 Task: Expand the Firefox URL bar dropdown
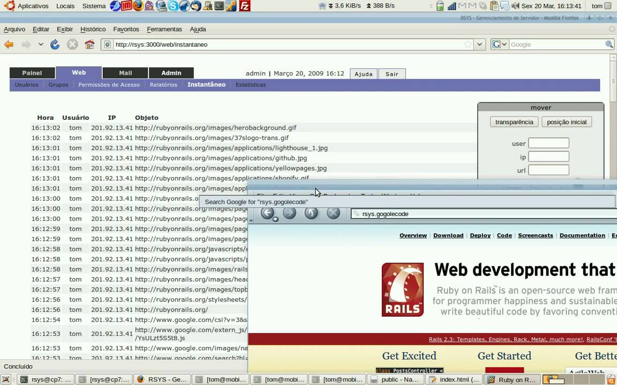pyautogui.click(x=479, y=44)
